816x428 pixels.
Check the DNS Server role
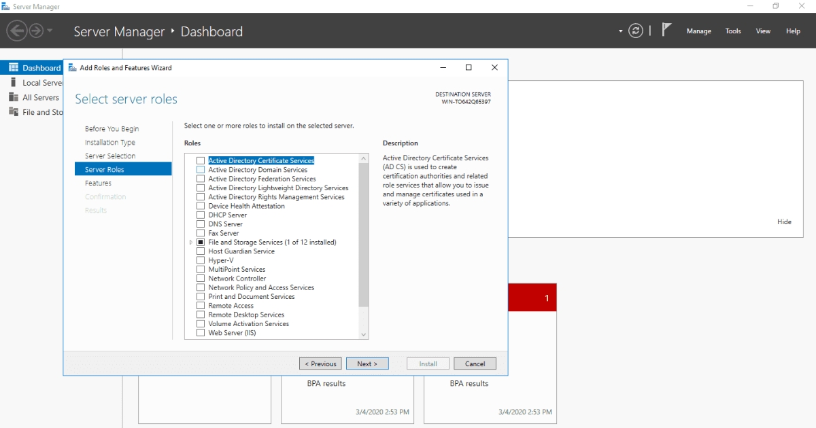[201, 224]
